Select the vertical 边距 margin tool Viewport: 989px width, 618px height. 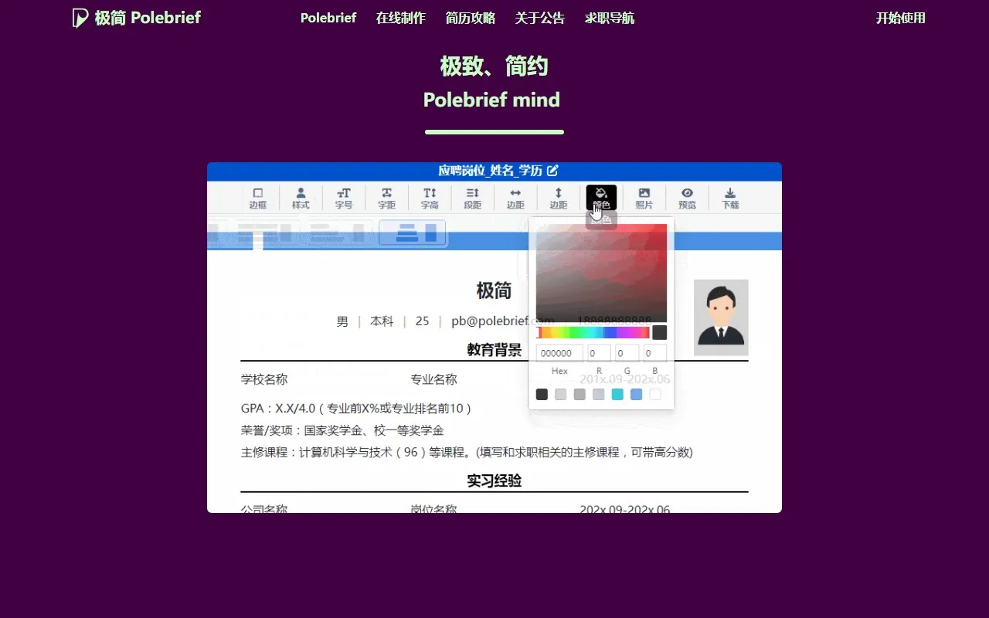coord(558,198)
